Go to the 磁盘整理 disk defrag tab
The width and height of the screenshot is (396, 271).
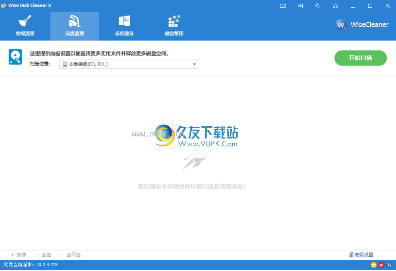(174, 26)
